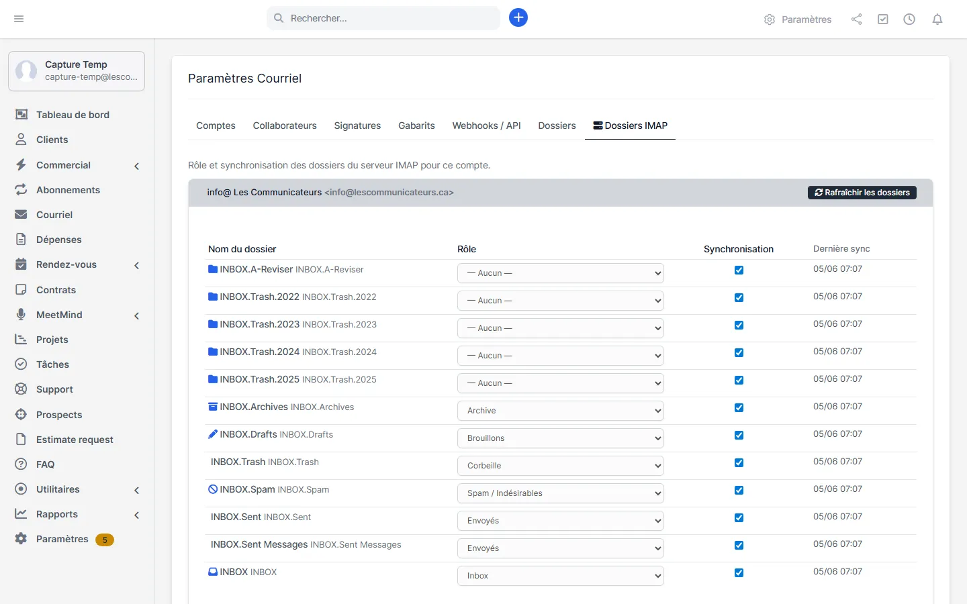Uncheck sync for the INBOX folder
The height and width of the screenshot is (604, 967).
[739, 572]
